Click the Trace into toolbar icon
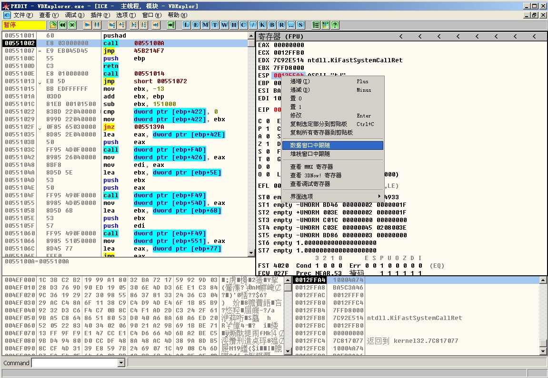The width and height of the screenshot is (548, 378). click(x=134, y=25)
